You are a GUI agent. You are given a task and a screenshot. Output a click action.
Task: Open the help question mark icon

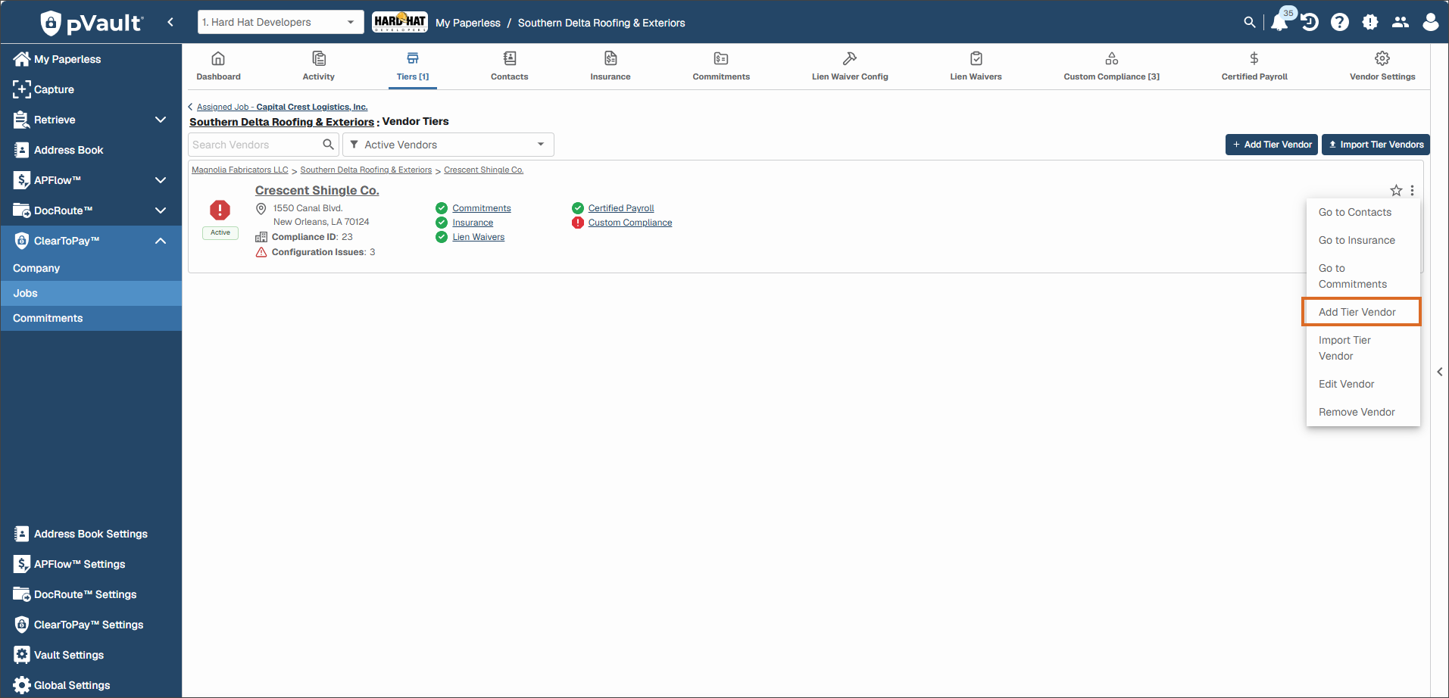point(1340,23)
